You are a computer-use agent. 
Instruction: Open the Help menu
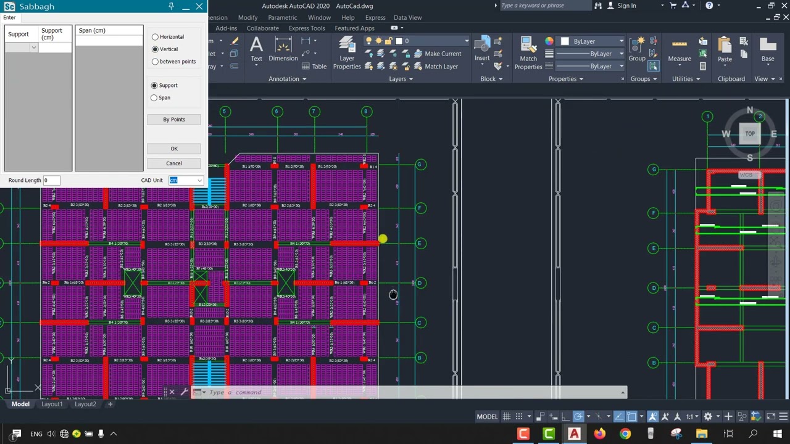(x=347, y=18)
